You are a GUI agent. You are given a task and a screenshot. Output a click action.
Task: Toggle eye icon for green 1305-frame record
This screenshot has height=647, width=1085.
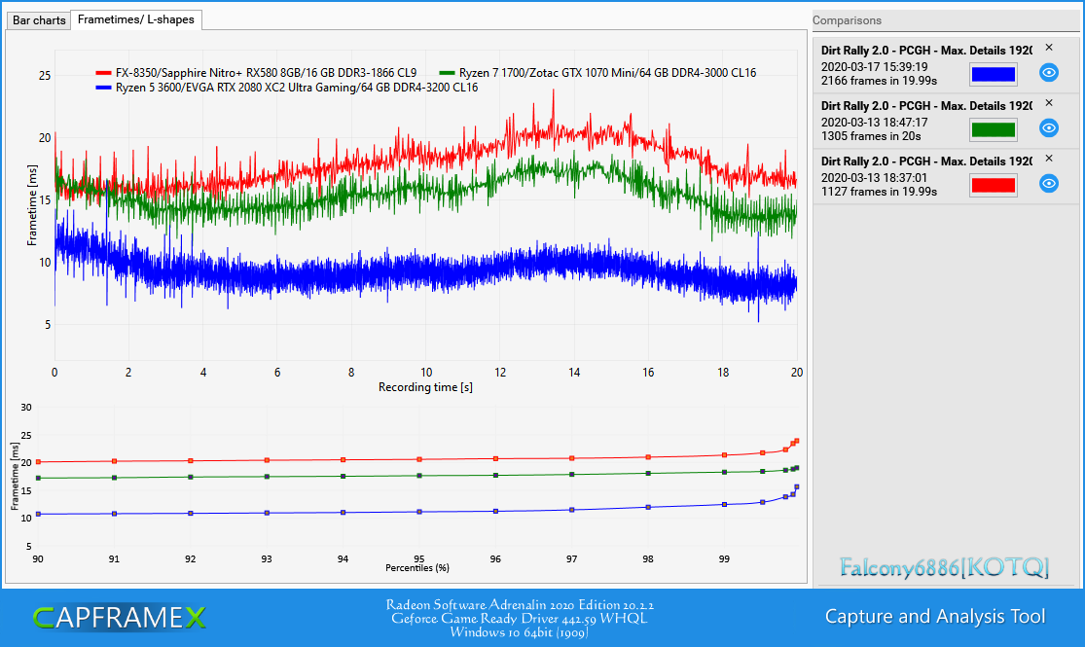pos(1049,128)
